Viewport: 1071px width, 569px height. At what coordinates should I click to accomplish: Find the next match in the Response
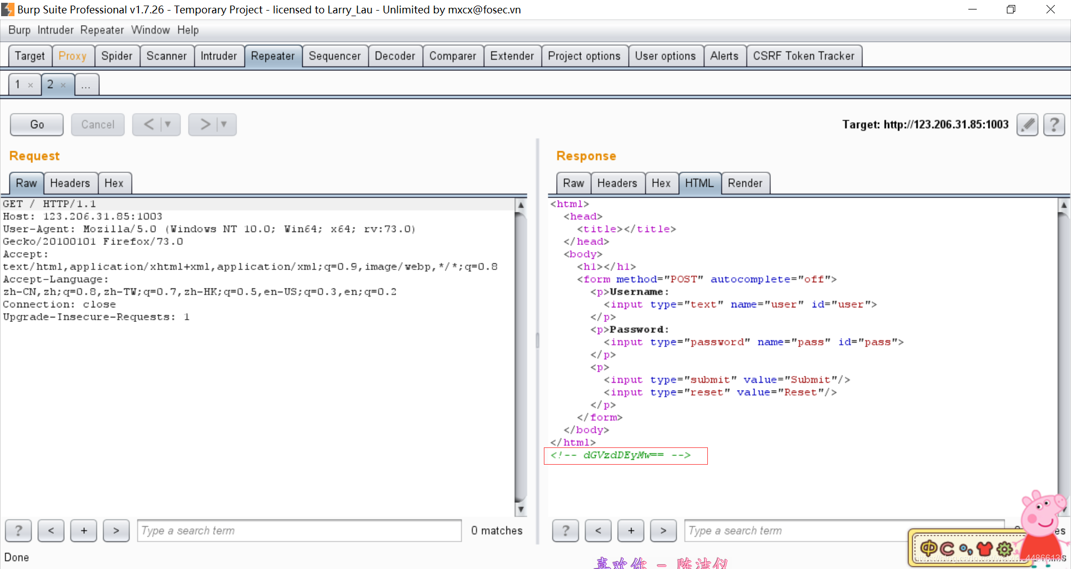point(663,531)
